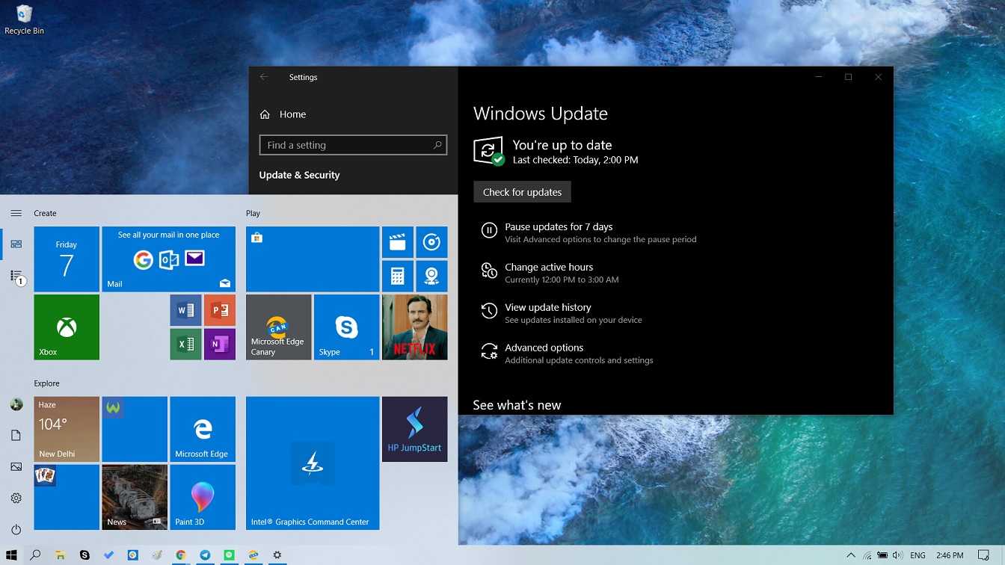Launch the Skype tile
The image size is (1005, 565).
click(x=346, y=327)
